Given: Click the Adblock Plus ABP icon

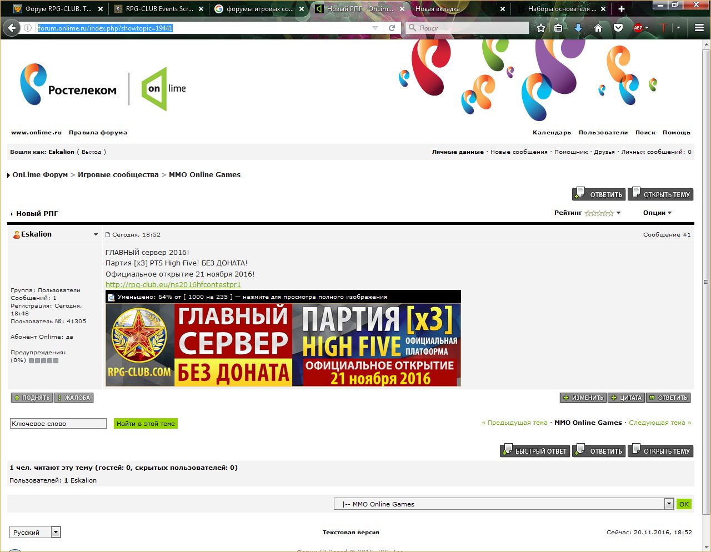Looking at the screenshot, I should point(638,28).
